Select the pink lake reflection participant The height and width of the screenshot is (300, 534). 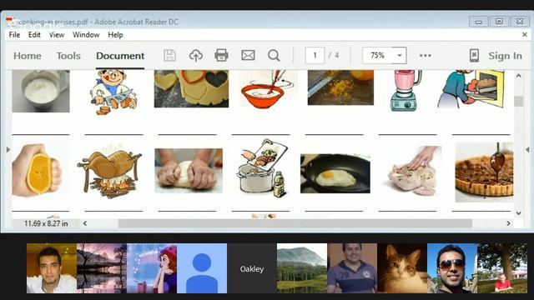[102, 268]
